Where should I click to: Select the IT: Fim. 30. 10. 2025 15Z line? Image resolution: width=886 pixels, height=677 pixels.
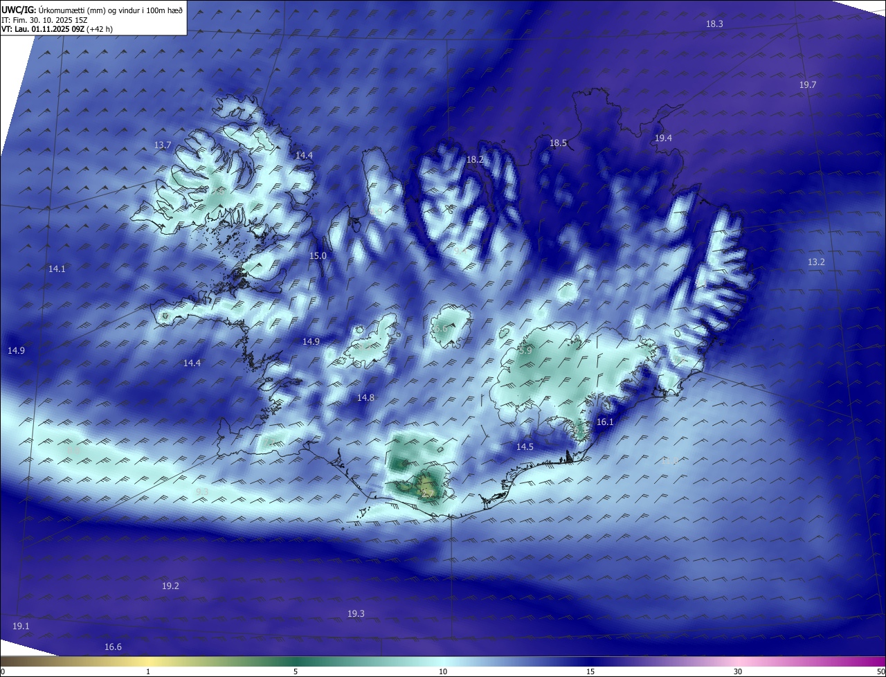click(x=45, y=19)
